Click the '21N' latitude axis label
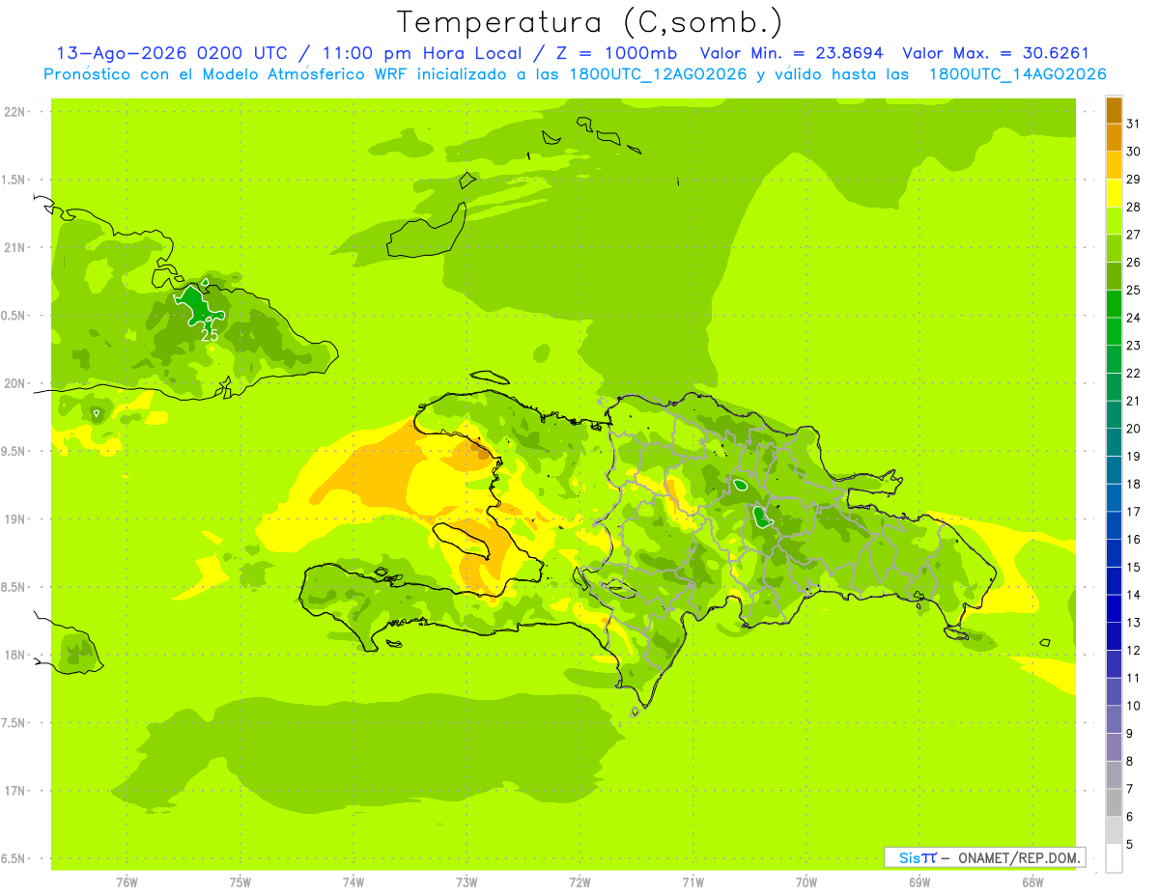The width and height of the screenshot is (1159, 895). point(15,248)
